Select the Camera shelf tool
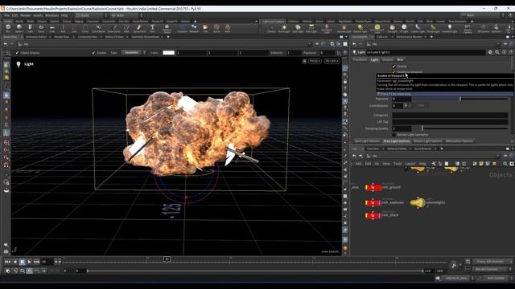 [x=271, y=29]
